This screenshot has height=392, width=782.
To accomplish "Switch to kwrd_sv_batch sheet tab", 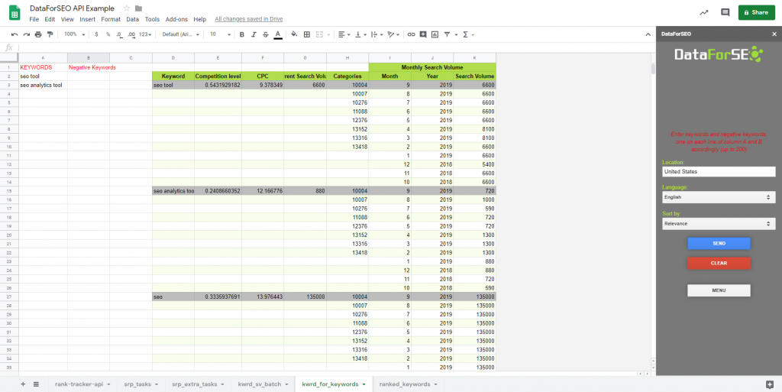I will coord(263,384).
